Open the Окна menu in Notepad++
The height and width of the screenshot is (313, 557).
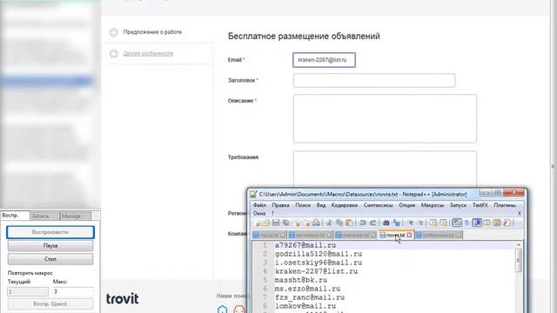click(259, 213)
